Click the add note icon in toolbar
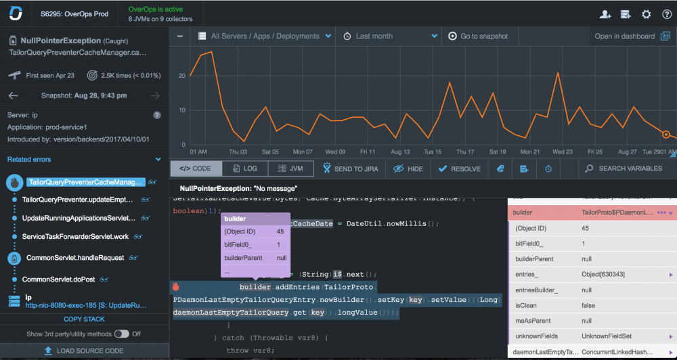This screenshot has width=677, height=360. pos(524,168)
